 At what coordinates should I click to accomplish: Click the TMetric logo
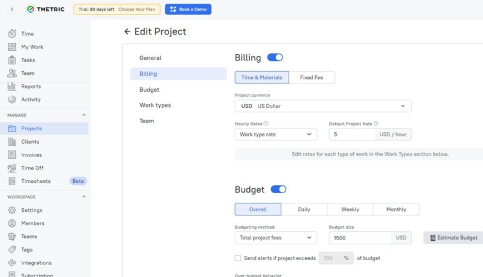click(46, 9)
